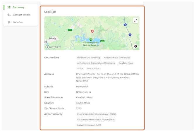Choose uKhahlamba Drakensberg Mountains tag
196x131 pixels.
pyautogui.click(x=96, y=63)
